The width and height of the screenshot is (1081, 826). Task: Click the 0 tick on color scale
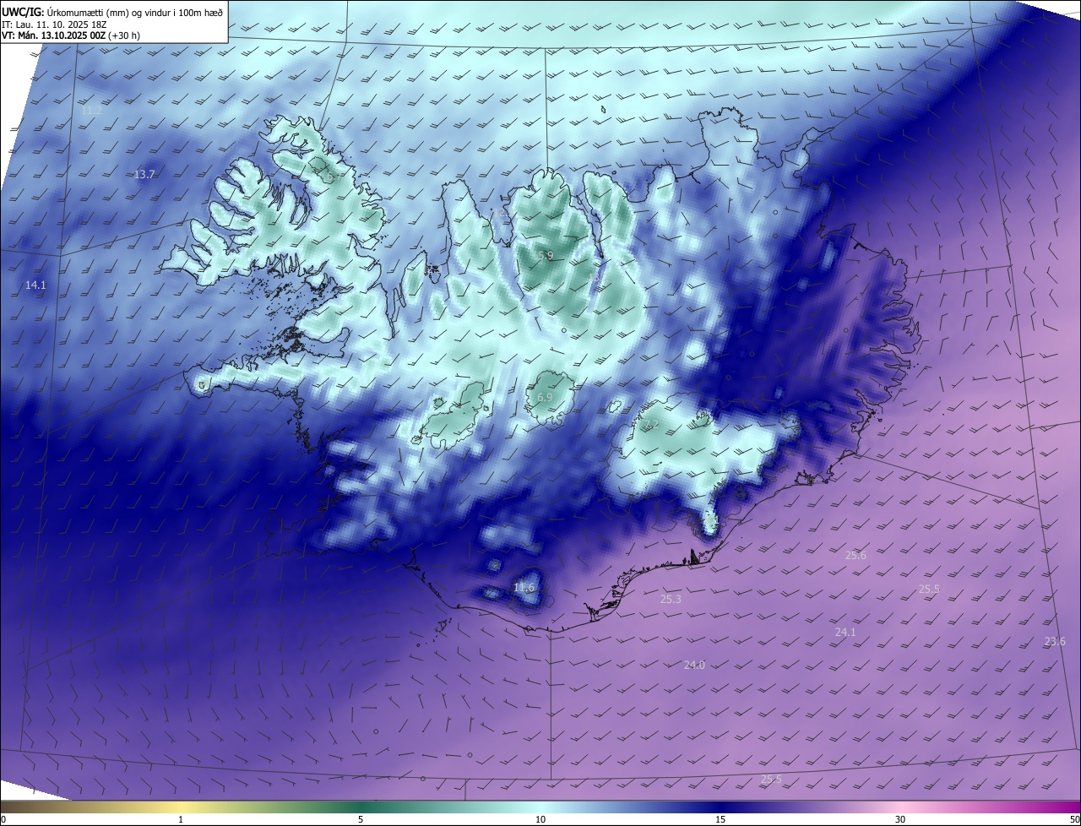point(3,819)
